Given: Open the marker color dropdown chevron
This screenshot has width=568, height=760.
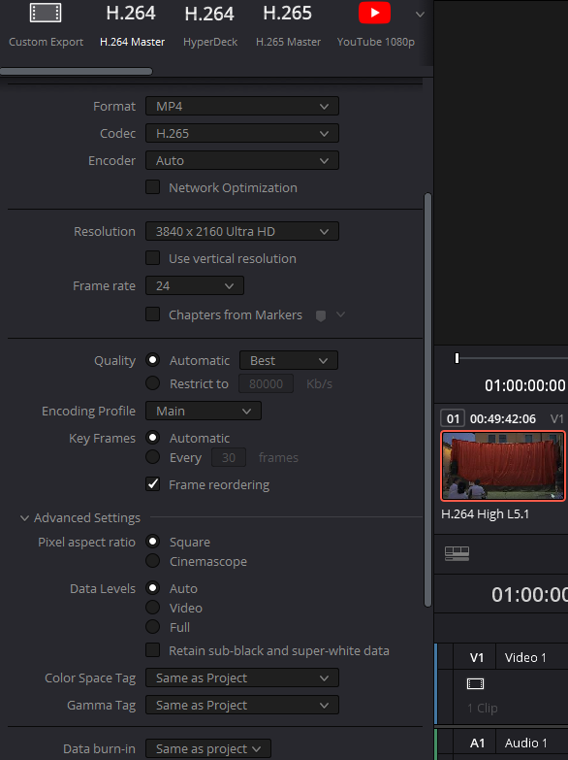Looking at the screenshot, I should pos(340,314).
